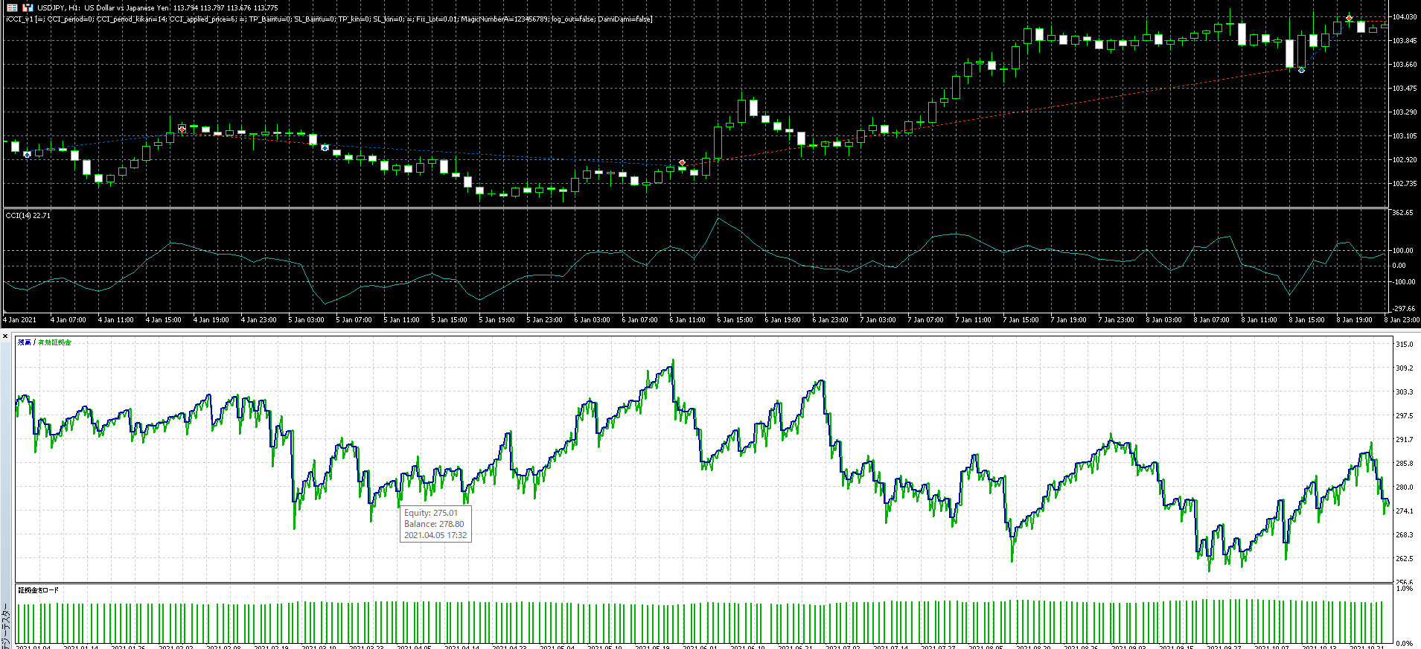This screenshot has width=1421, height=649.
Task: Click the 103.290 price scale label
Action: (x=1405, y=112)
